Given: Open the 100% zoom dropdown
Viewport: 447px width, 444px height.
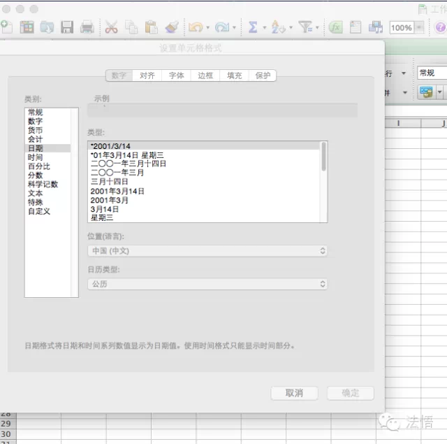Looking at the screenshot, I should [419, 28].
